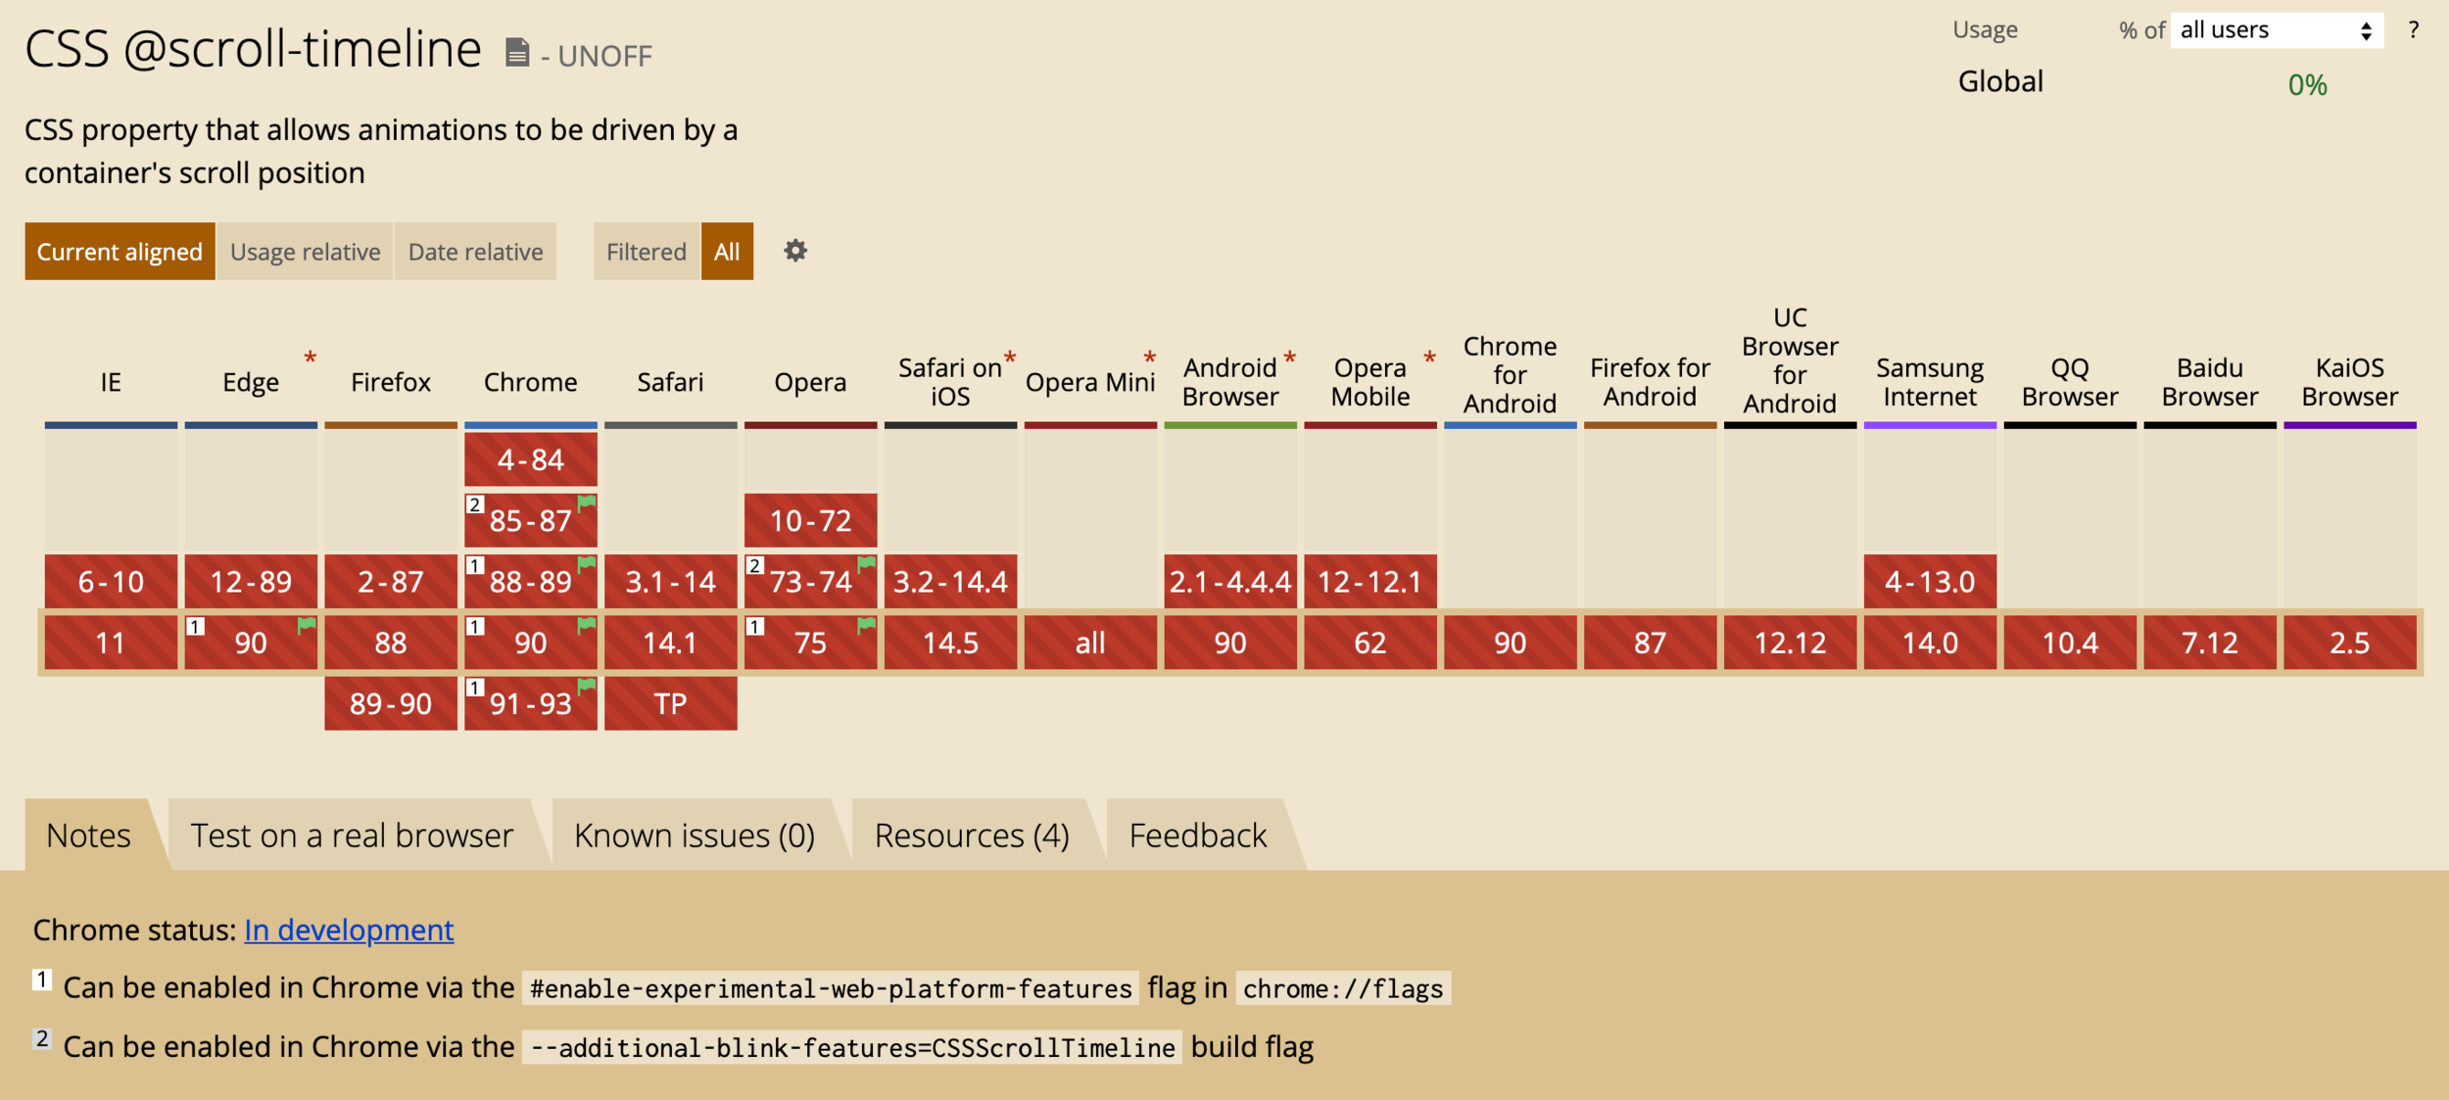Image resolution: width=2449 pixels, height=1100 pixels.
Task: Open Test on a real browser tab
Action: pos(351,836)
